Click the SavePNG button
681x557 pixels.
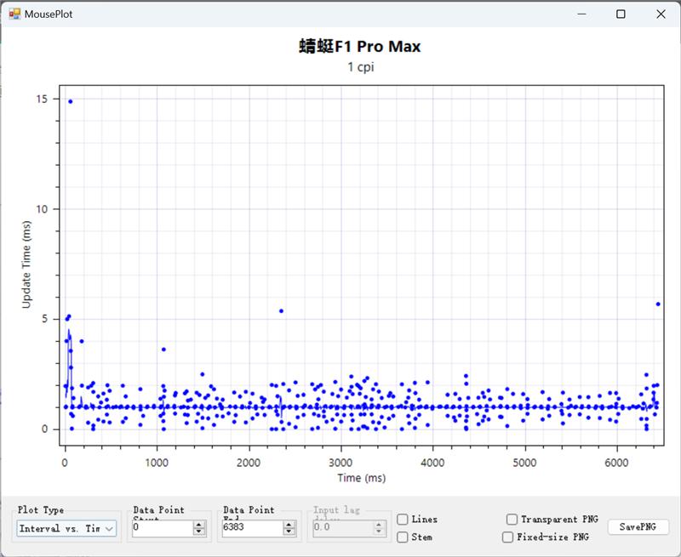click(x=638, y=527)
